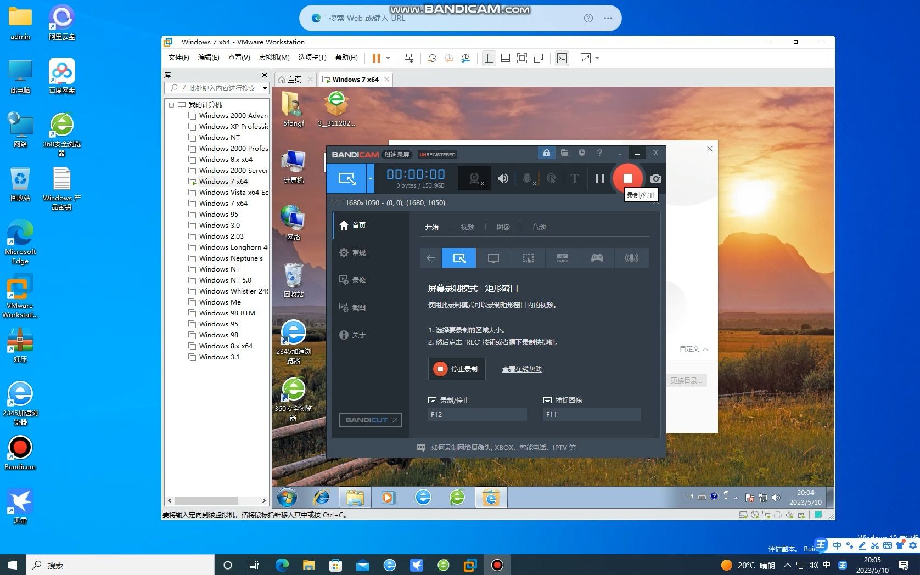
Task: Show hidden host system tray icons
Action: (787, 565)
